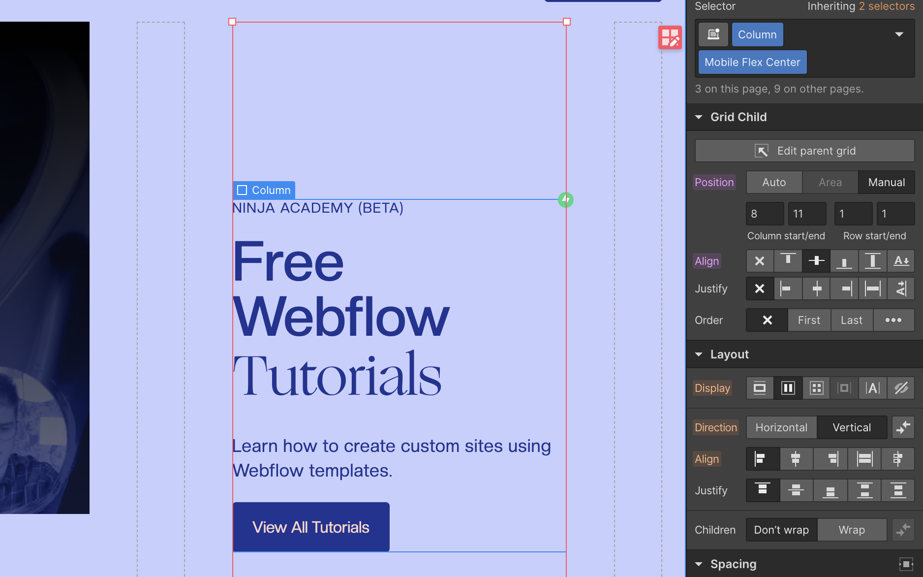
Task: Set Grid Child justify to stretch
Action: pos(873,288)
